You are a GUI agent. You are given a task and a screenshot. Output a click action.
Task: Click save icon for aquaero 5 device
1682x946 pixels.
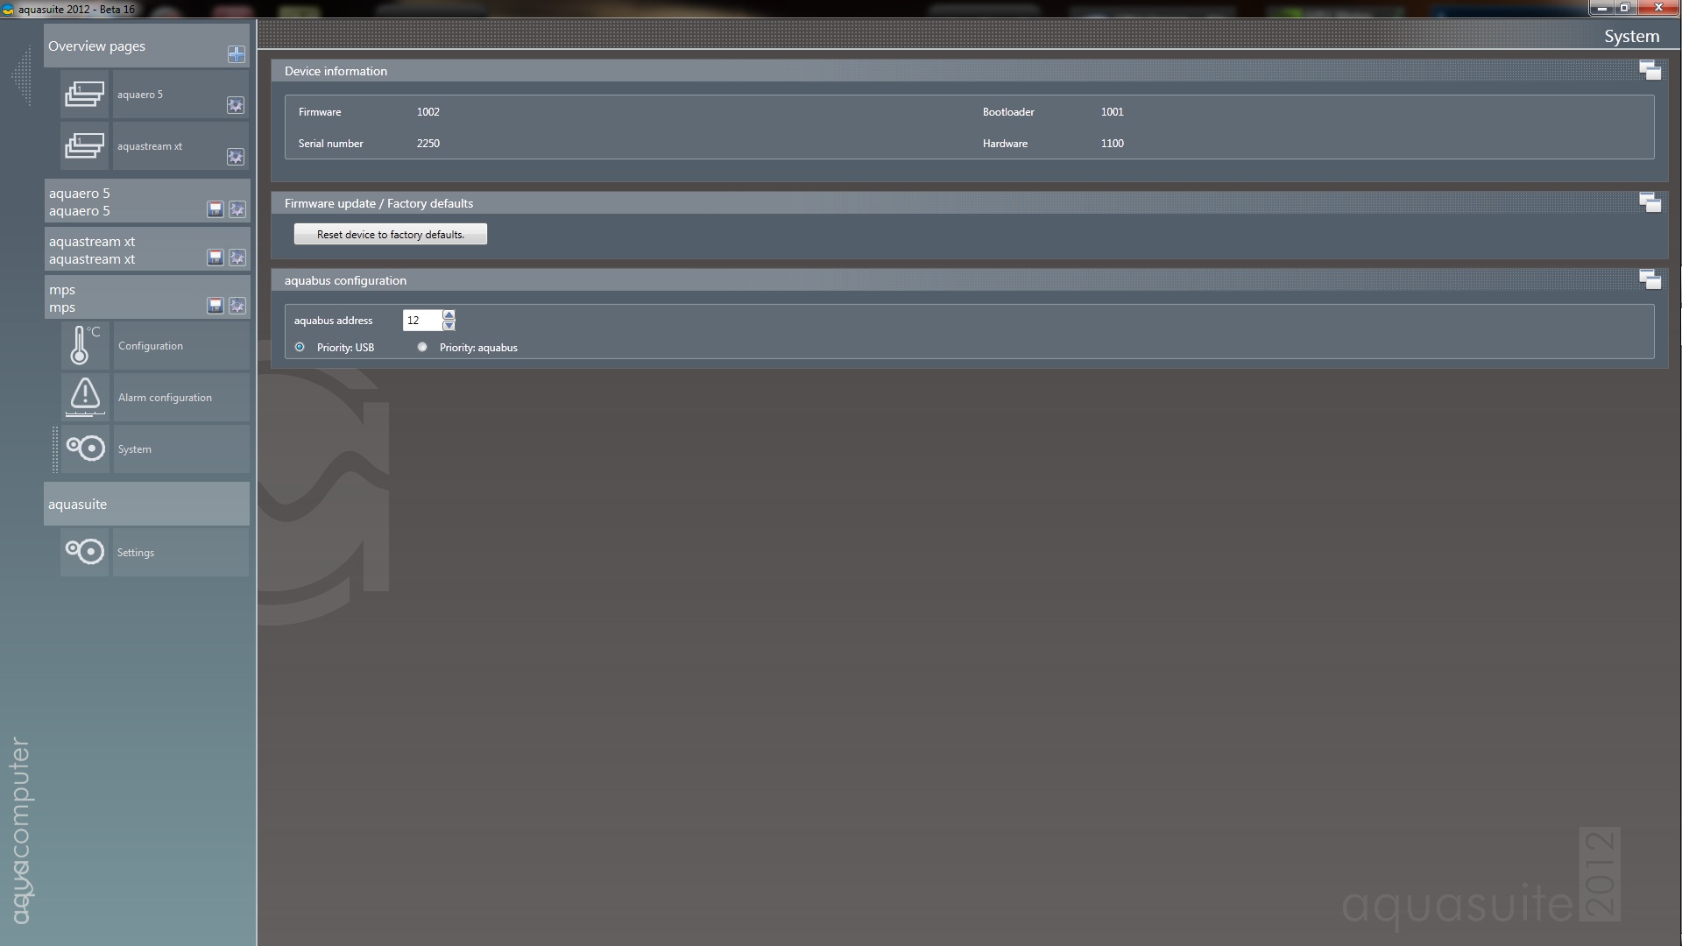tap(215, 209)
